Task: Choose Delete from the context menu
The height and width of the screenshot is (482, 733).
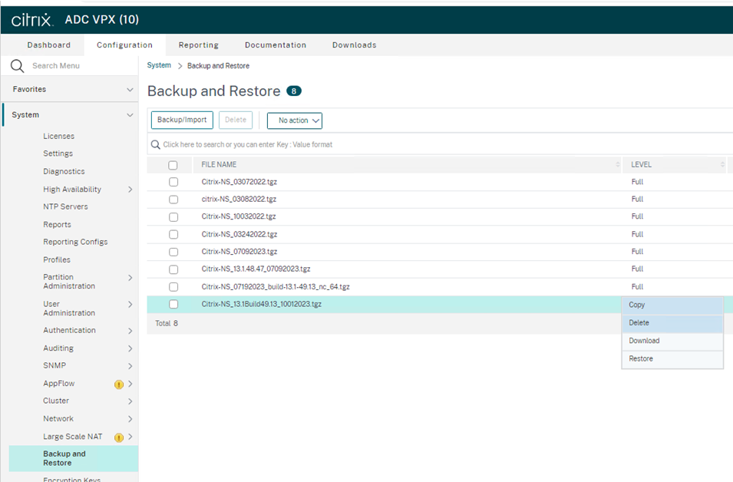Action: pos(672,323)
